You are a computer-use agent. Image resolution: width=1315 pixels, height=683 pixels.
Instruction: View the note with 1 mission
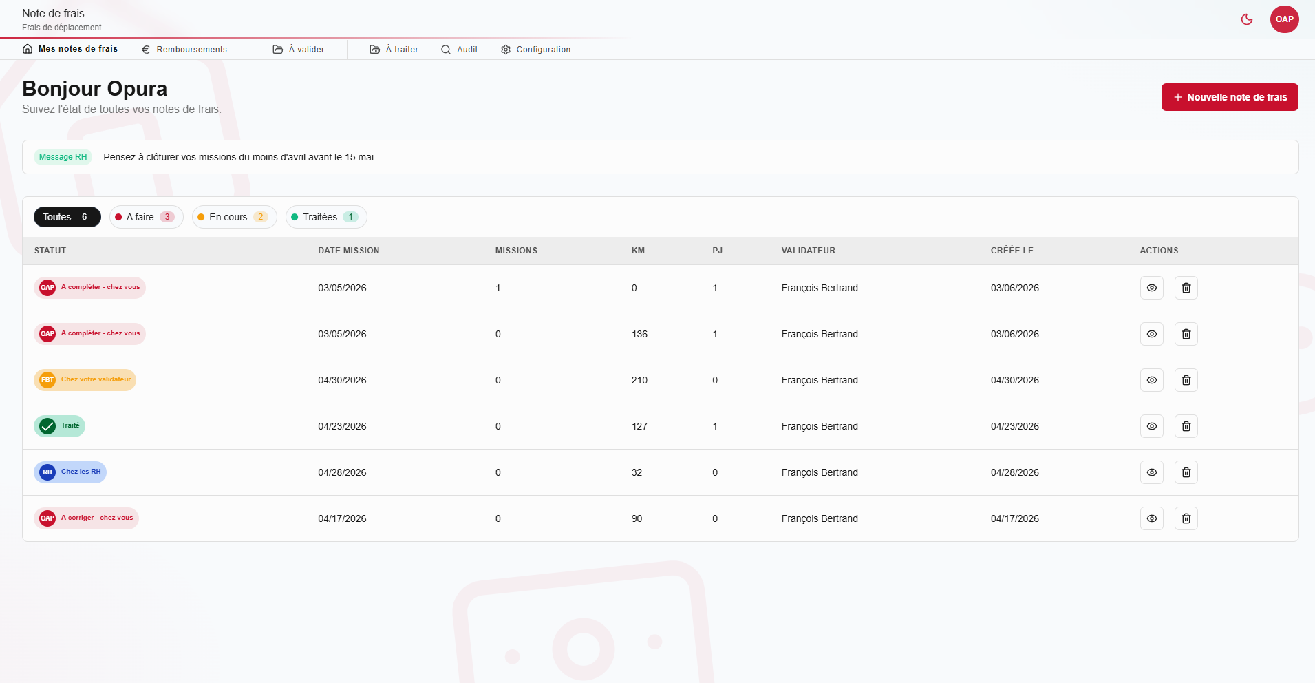click(1152, 288)
